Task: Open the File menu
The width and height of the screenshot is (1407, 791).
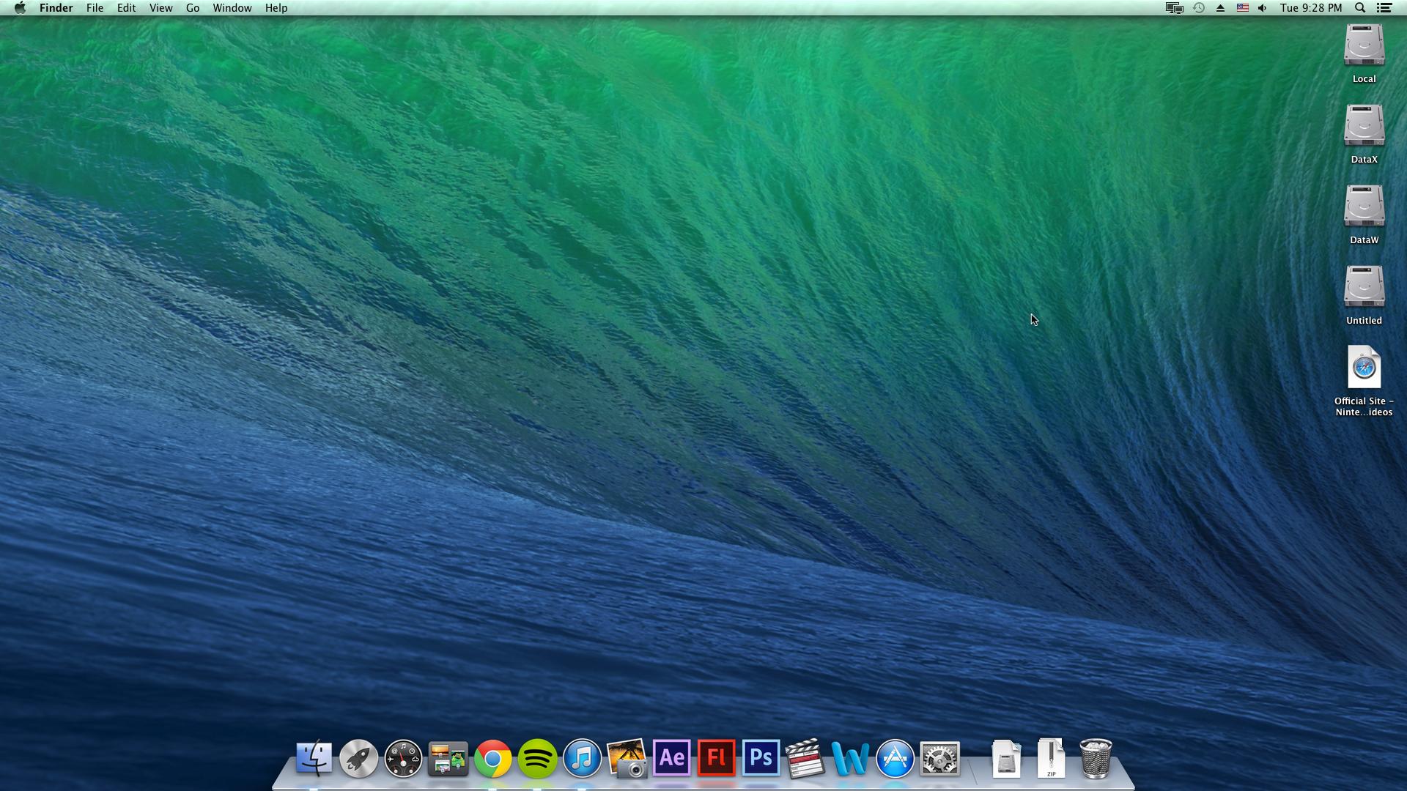Action: [x=95, y=8]
